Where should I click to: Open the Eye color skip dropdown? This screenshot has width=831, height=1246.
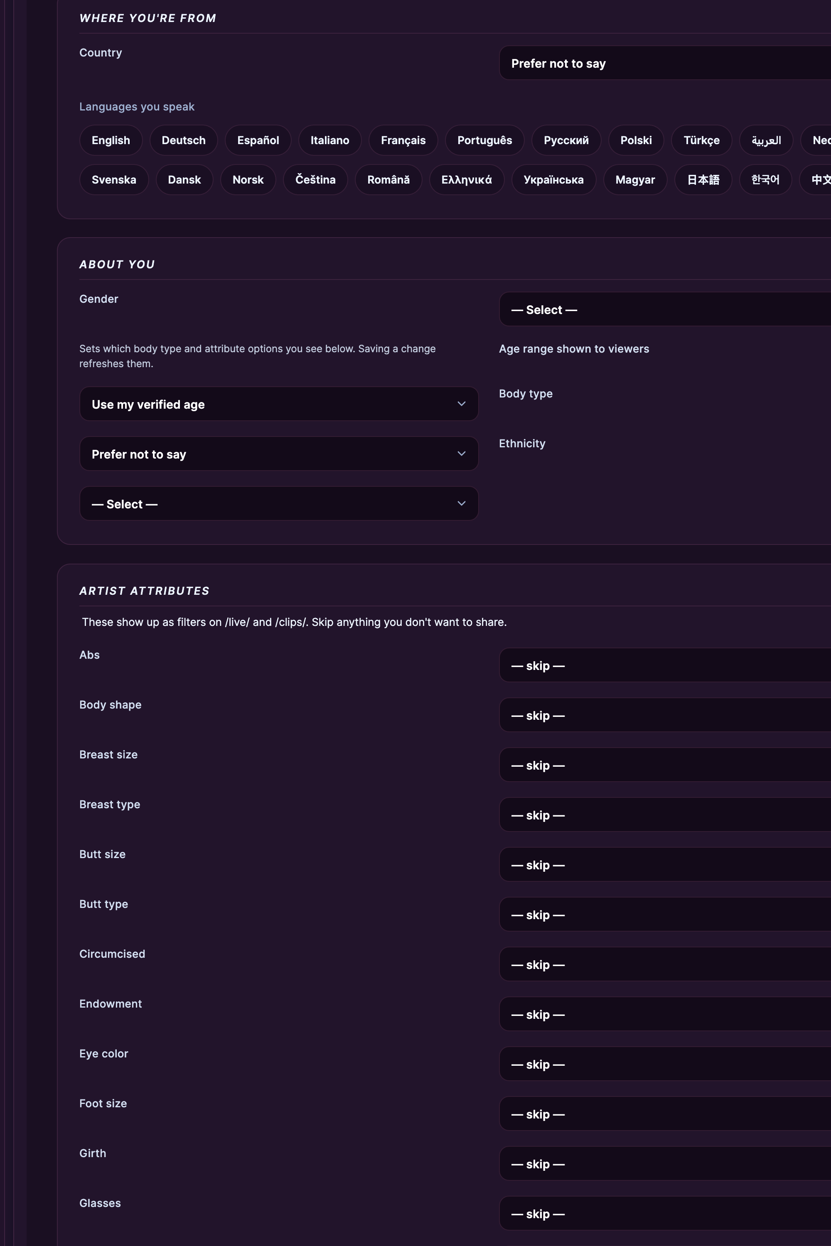click(x=665, y=1064)
